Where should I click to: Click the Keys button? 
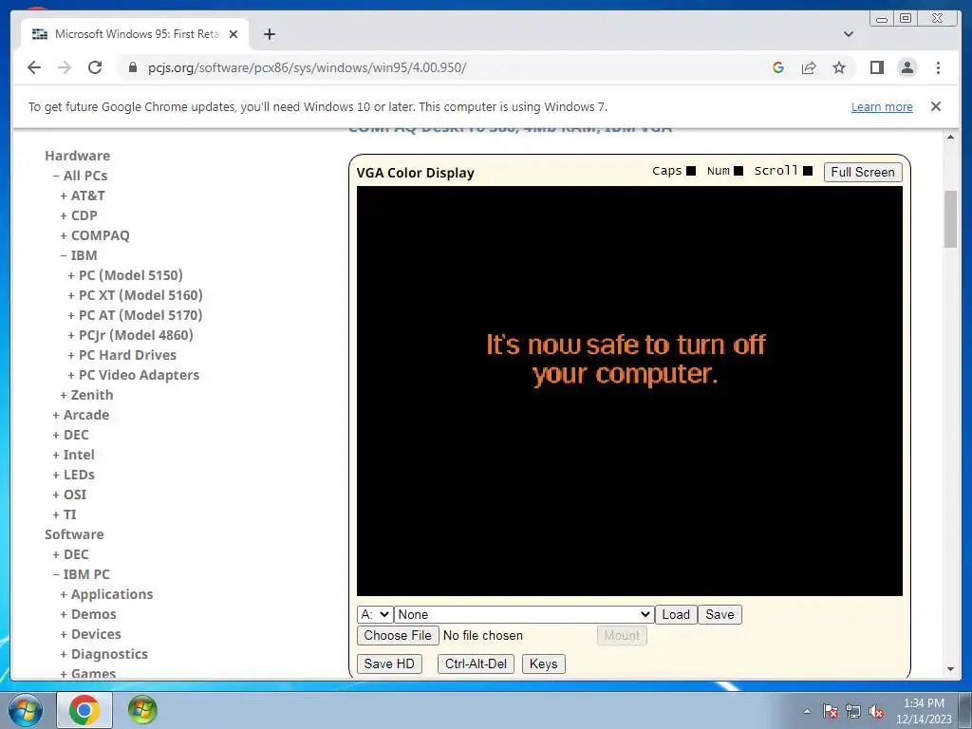pos(544,664)
